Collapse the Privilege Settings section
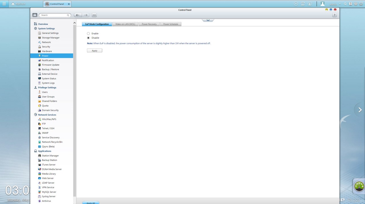The height and width of the screenshot is (204, 365). tap(47, 88)
